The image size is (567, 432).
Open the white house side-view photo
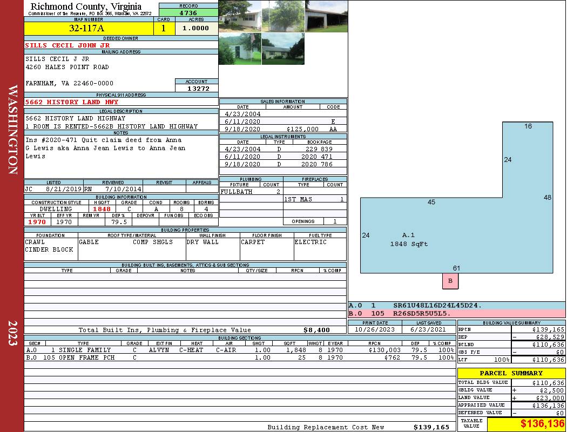tap(240, 16)
